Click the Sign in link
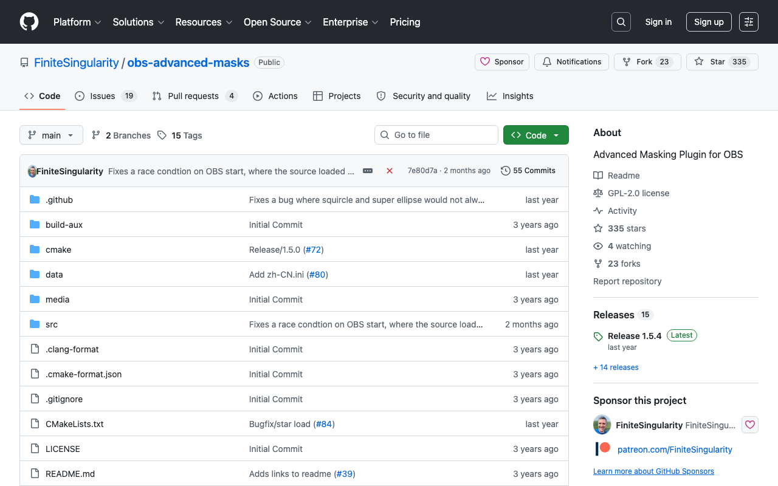 click(x=658, y=22)
